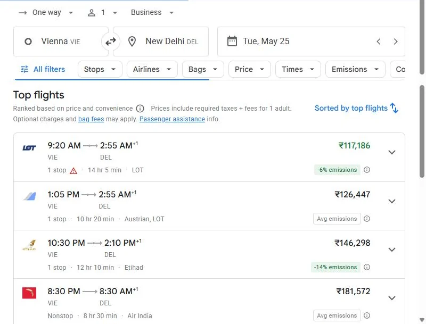The image size is (426, 324).
Task: Expand the Etihad 10:30 PM flight details
Action: (x=392, y=250)
